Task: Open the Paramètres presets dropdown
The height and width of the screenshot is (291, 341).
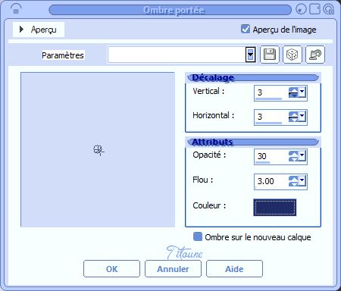Action: coord(250,55)
